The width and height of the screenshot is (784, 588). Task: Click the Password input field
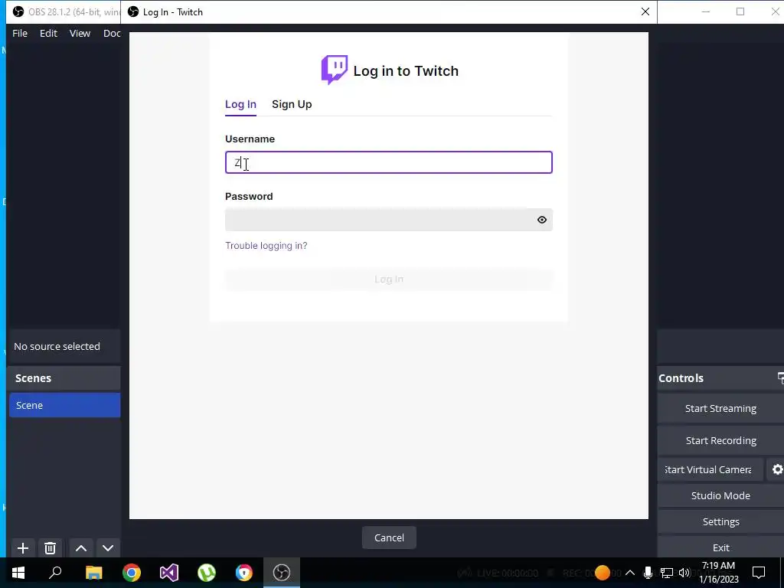388,220
